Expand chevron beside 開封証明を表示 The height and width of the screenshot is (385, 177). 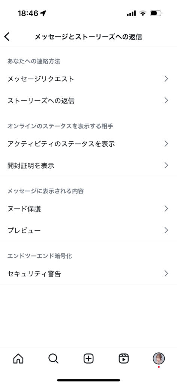tap(166, 165)
